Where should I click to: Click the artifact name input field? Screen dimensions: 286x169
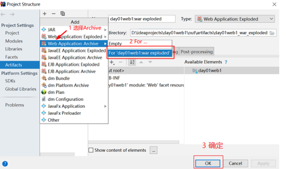tap(142, 19)
